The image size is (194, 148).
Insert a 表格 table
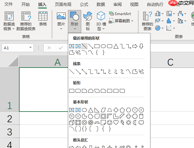point(43,19)
